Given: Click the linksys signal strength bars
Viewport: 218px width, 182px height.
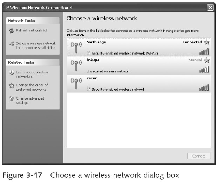Looking at the screenshot, I should pyautogui.click(x=204, y=69).
